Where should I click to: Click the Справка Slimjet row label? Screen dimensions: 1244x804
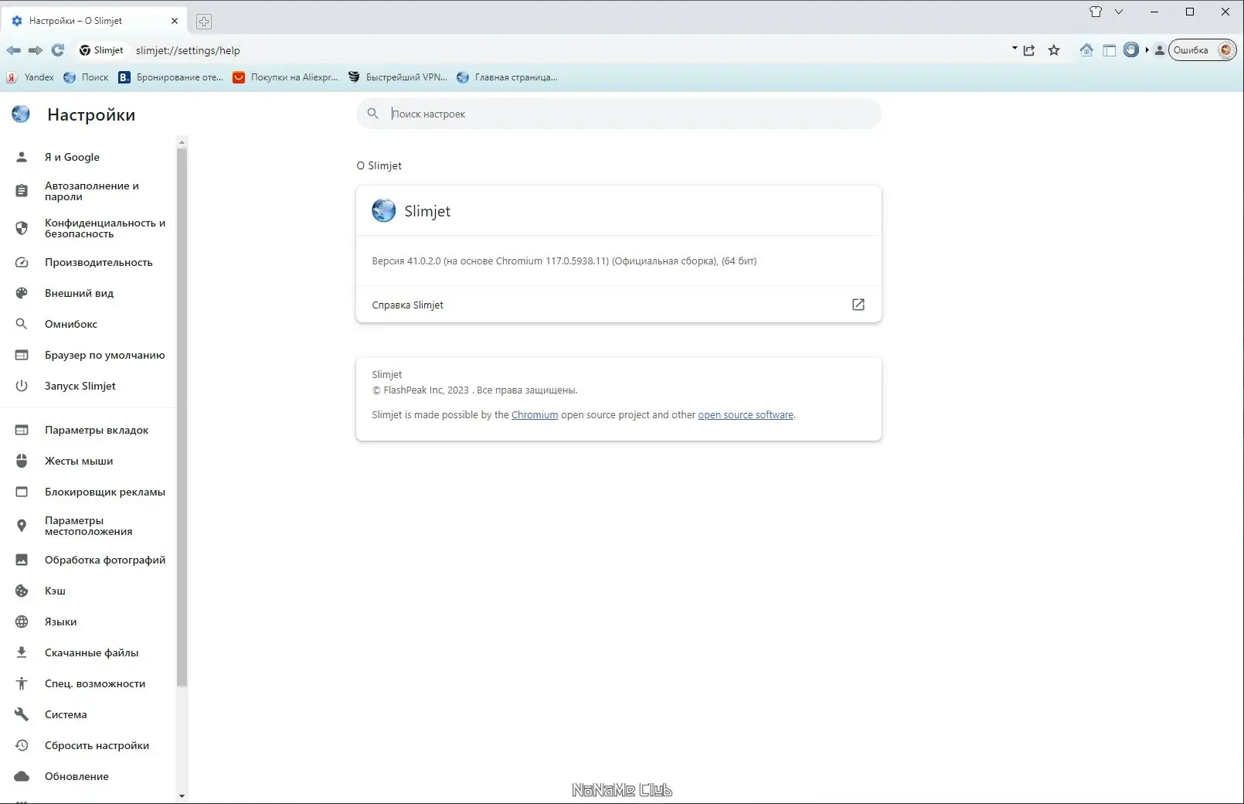(407, 305)
